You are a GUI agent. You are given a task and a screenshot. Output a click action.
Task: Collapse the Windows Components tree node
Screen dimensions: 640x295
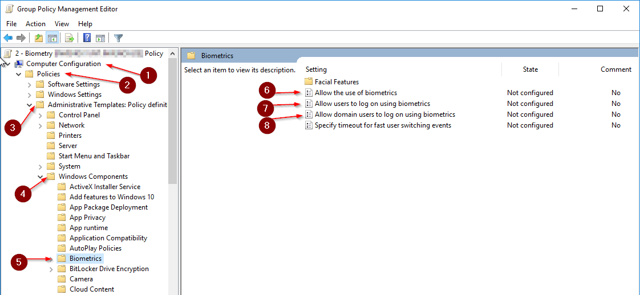40,177
